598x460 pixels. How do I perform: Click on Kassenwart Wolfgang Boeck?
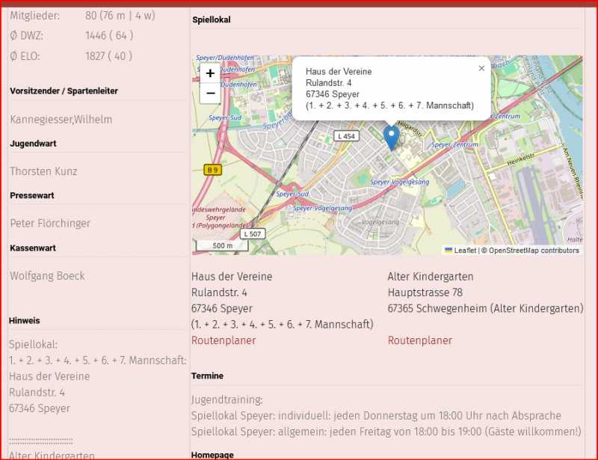point(47,276)
